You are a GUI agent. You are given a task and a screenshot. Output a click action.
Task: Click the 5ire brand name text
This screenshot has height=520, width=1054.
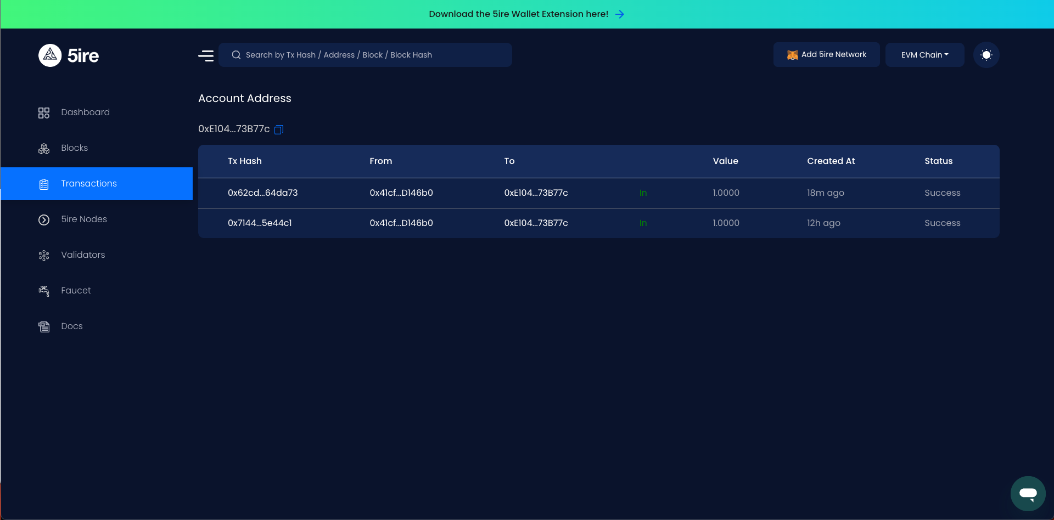(x=83, y=55)
